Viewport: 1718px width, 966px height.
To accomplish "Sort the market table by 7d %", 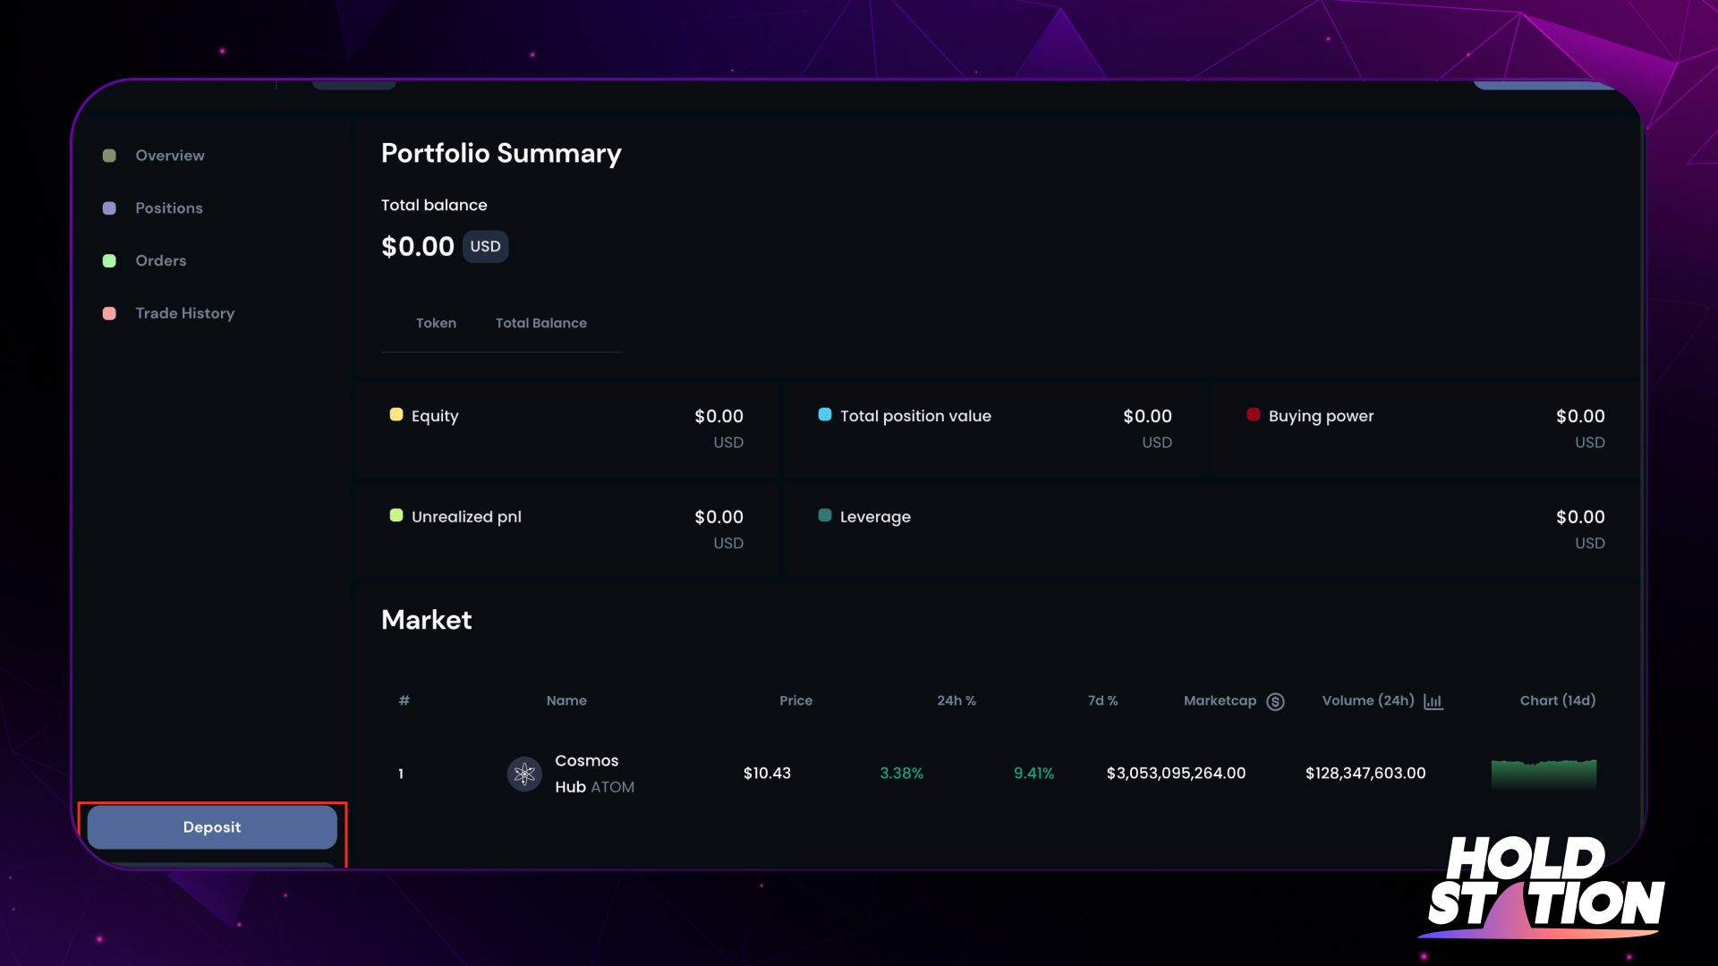I will point(1102,701).
